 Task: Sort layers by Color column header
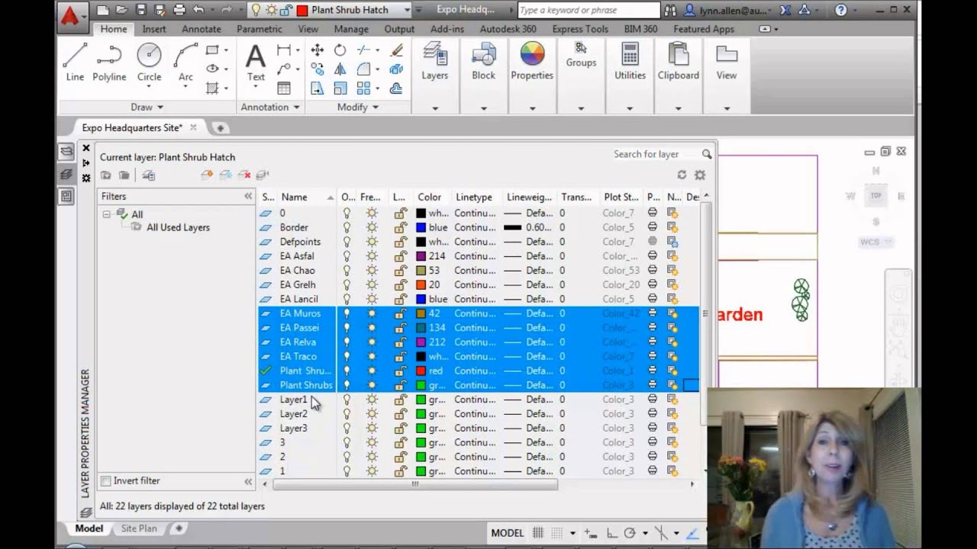point(430,197)
